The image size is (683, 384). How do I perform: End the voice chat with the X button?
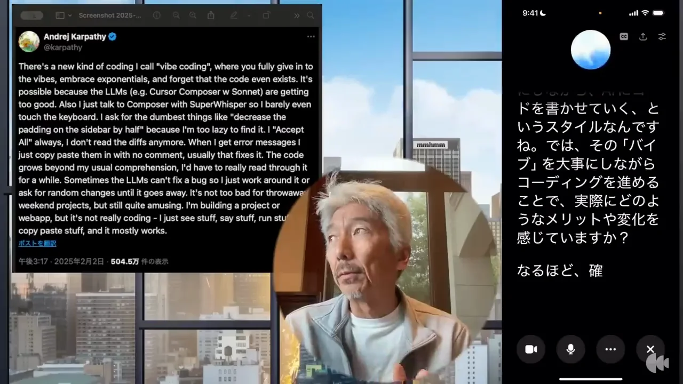(650, 349)
